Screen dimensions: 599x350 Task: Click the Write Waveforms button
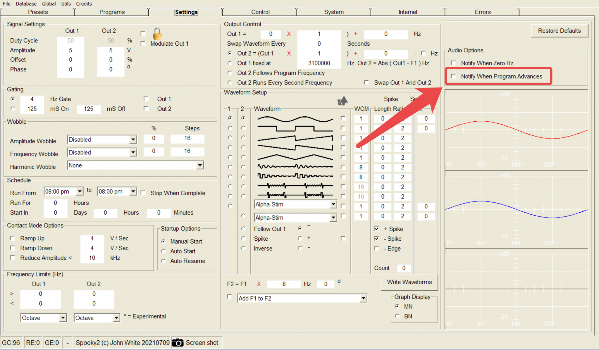pos(409,282)
